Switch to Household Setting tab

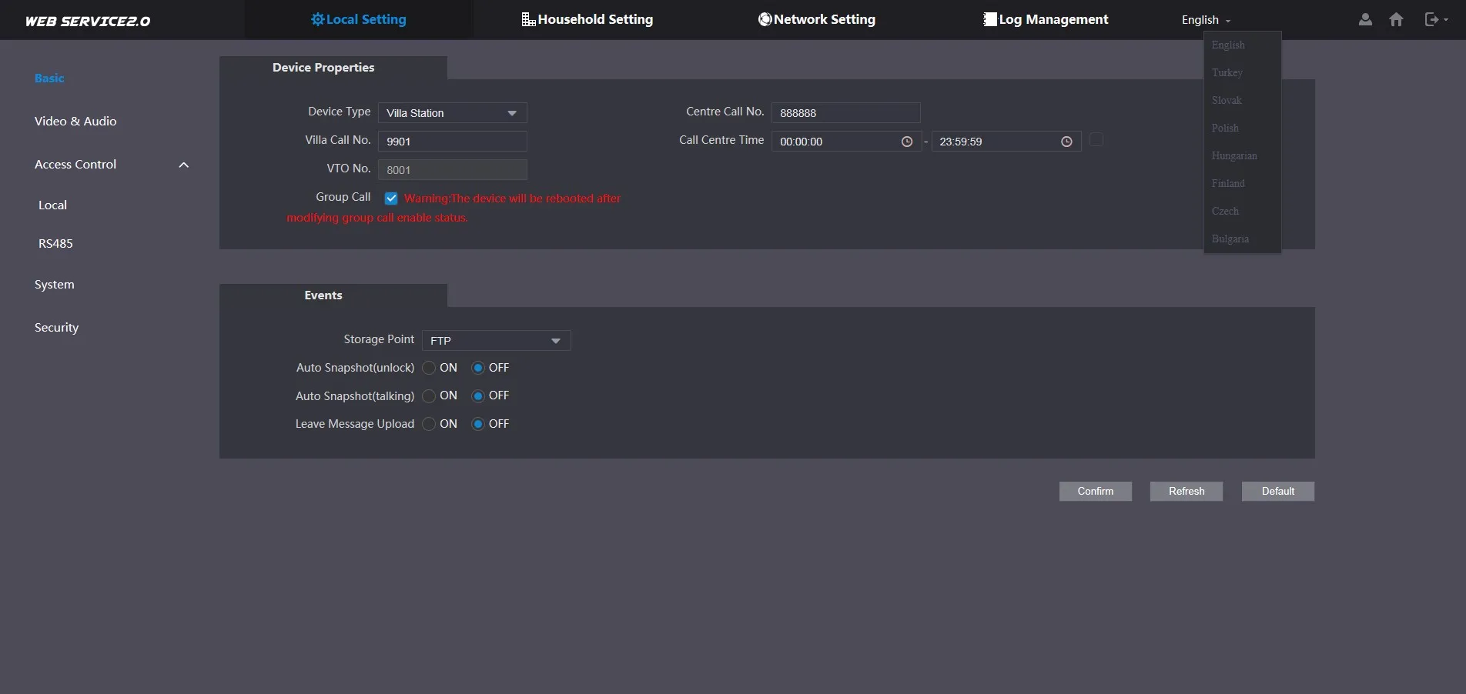(587, 19)
